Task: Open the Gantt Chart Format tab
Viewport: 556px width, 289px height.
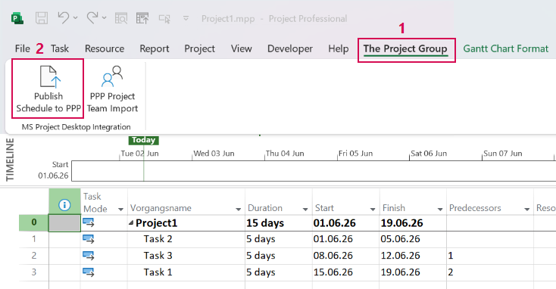Action: [506, 48]
